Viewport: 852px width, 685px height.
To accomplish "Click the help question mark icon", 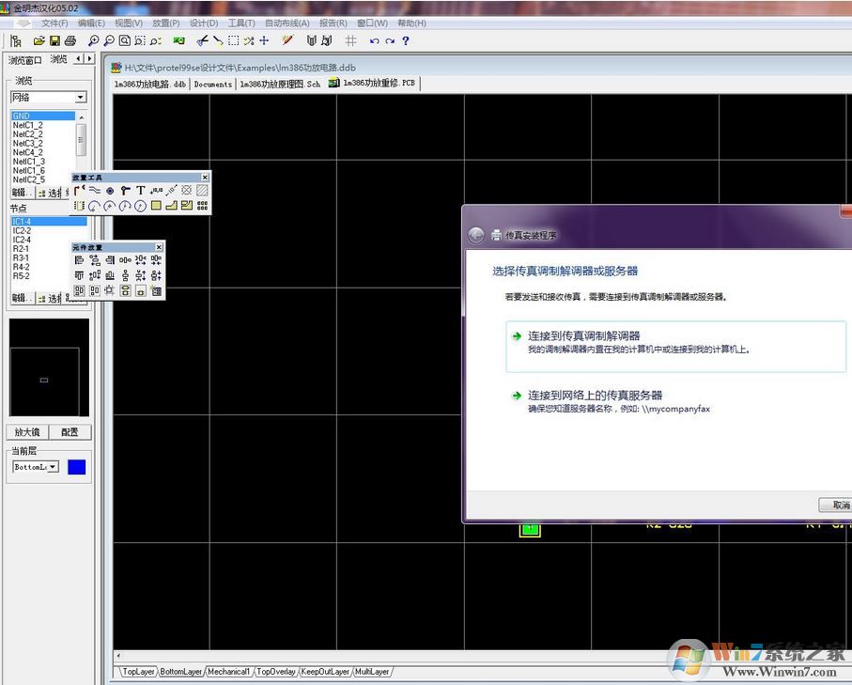I will point(405,41).
